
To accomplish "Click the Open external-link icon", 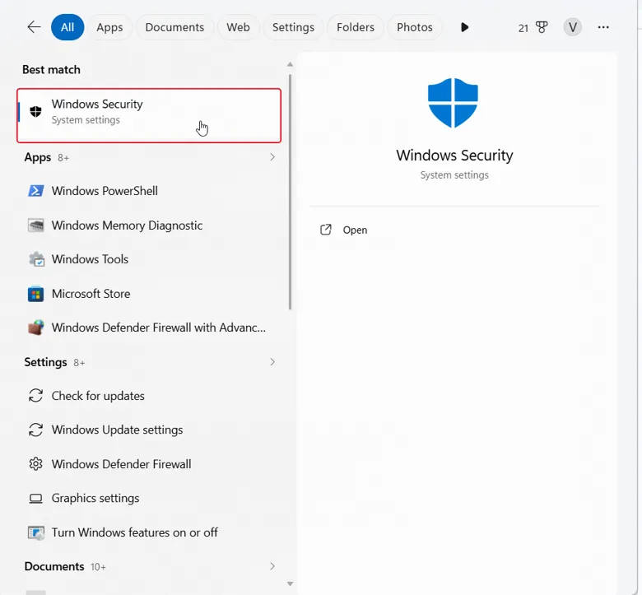I will pyautogui.click(x=325, y=230).
